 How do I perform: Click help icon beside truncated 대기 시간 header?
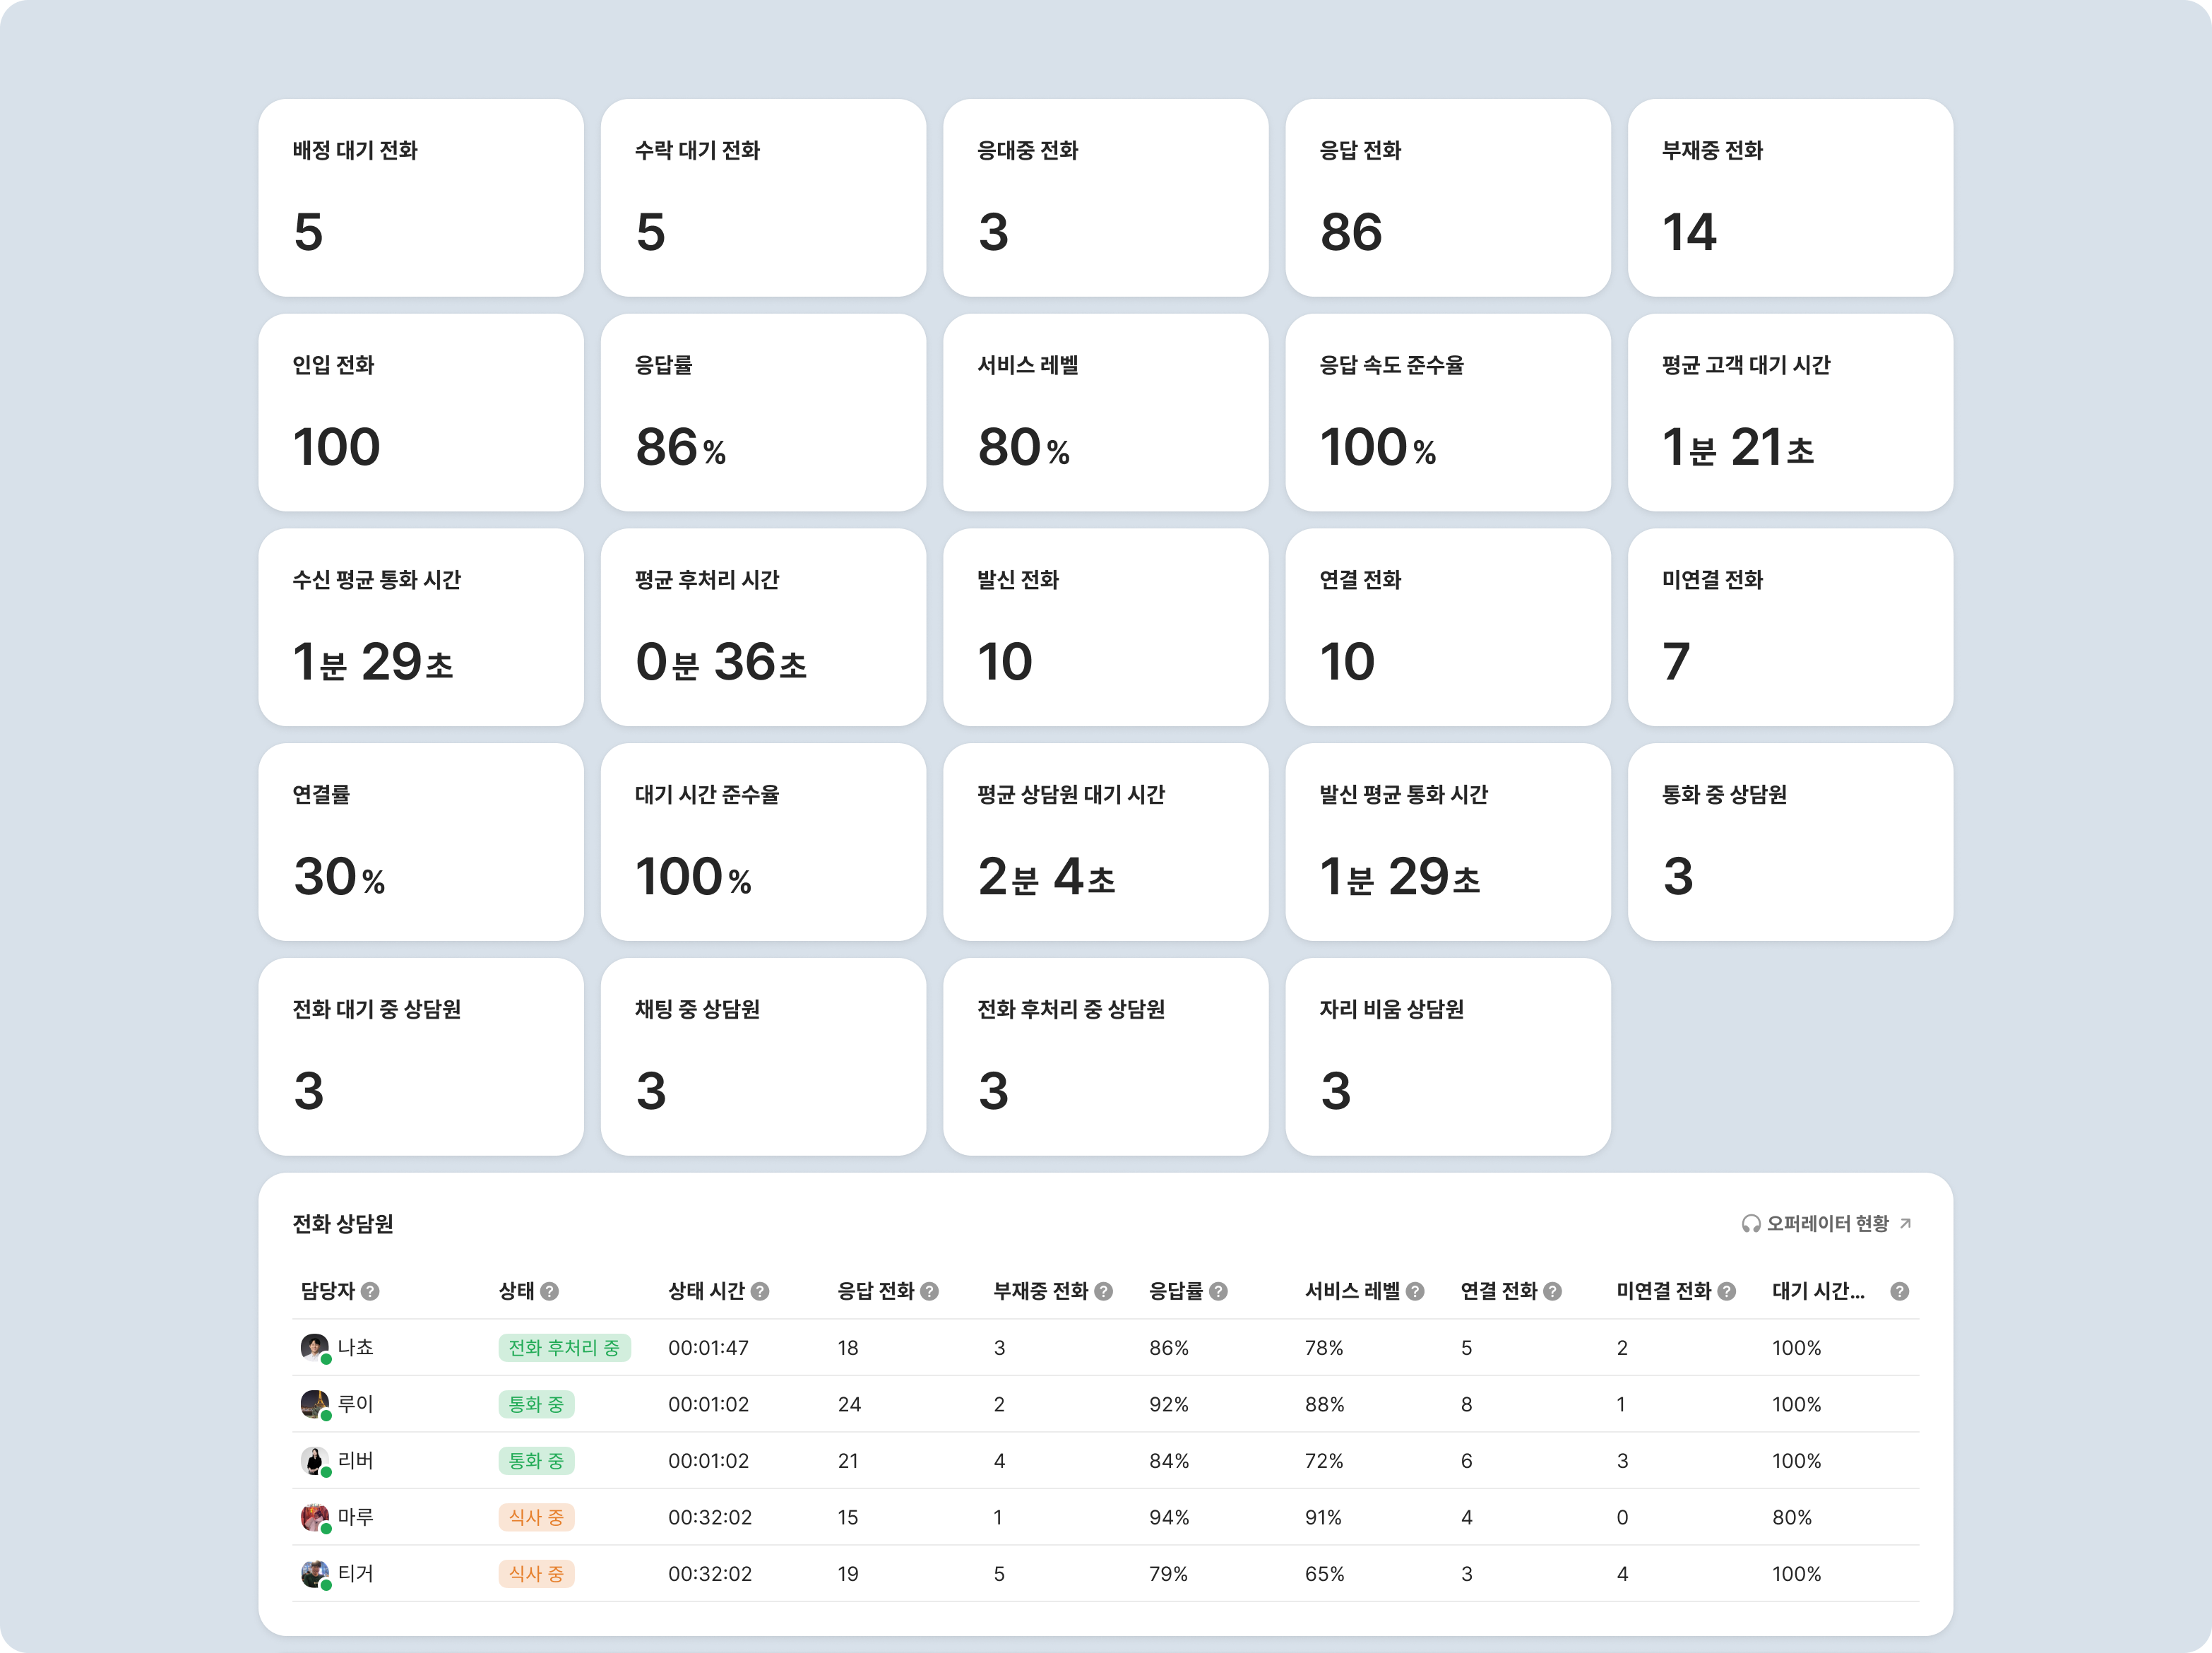tap(1899, 1291)
